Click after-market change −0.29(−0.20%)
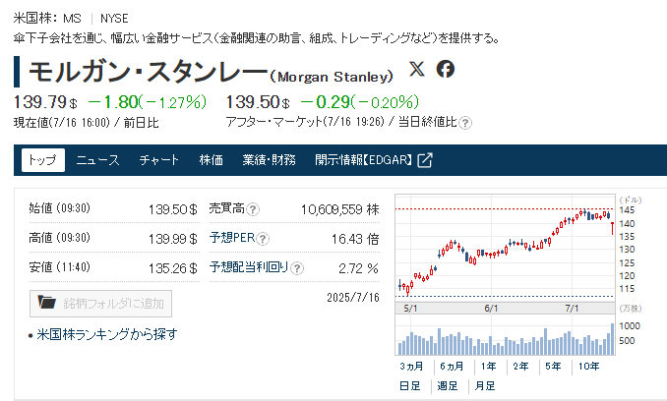 pos(360,102)
